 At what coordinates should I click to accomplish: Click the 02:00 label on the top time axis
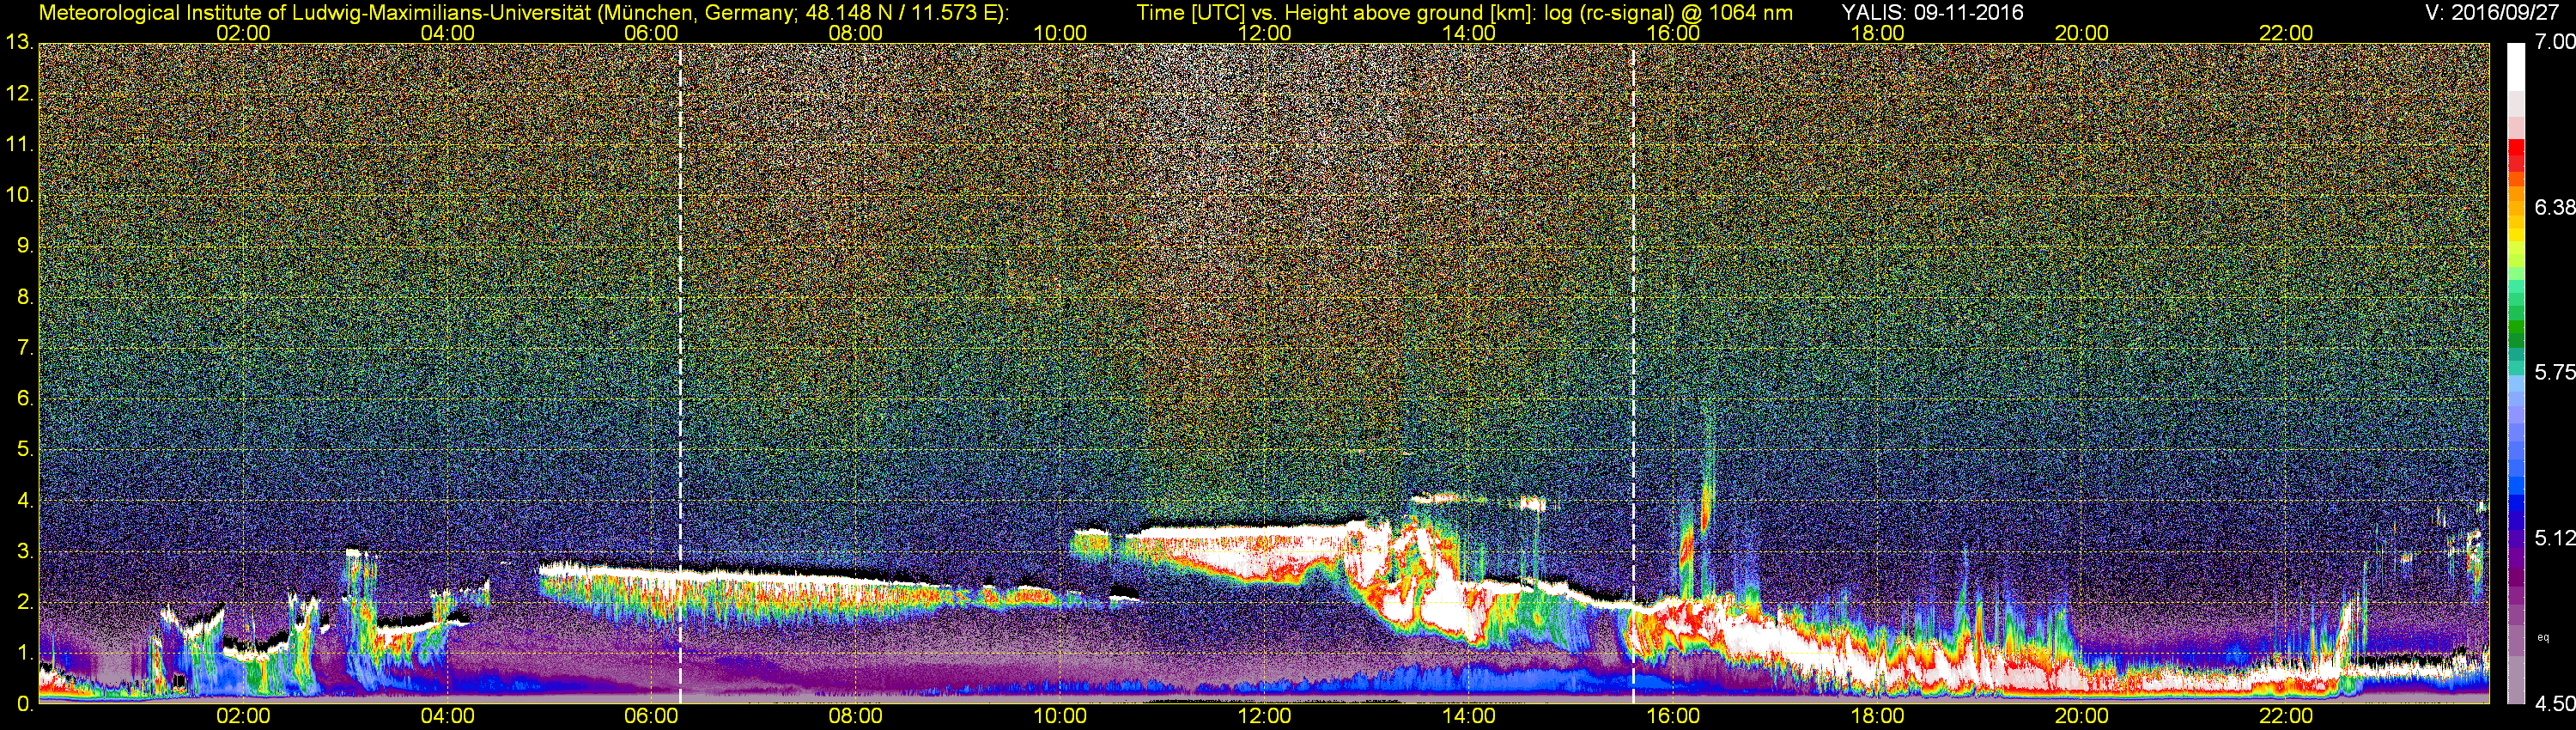pyautogui.click(x=243, y=33)
